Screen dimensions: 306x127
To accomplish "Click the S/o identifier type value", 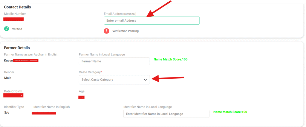I will tap(7, 113).
